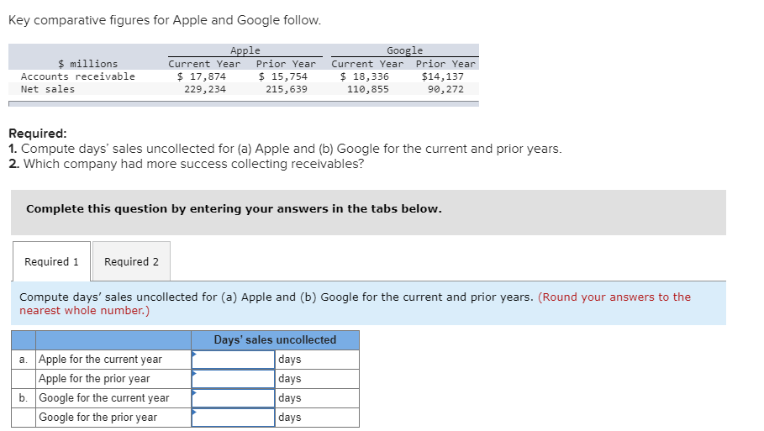The height and width of the screenshot is (431, 764).
Task: Click the 'b.' row marker cell
Action: [24, 398]
